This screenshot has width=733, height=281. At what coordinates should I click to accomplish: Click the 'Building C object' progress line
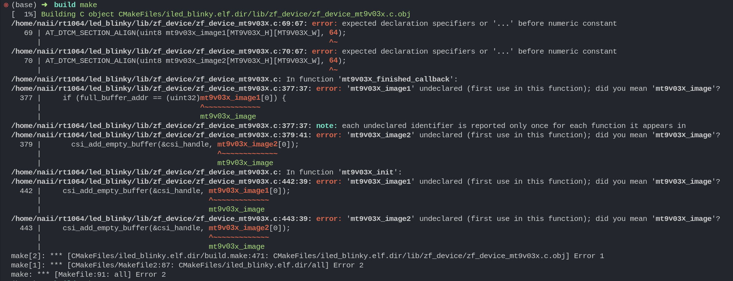(x=211, y=14)
